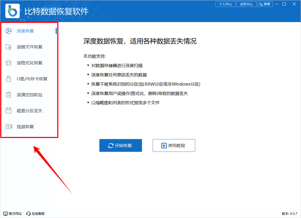
Task: Select the 深度恢复 menu label
Action: coord(25,31)
